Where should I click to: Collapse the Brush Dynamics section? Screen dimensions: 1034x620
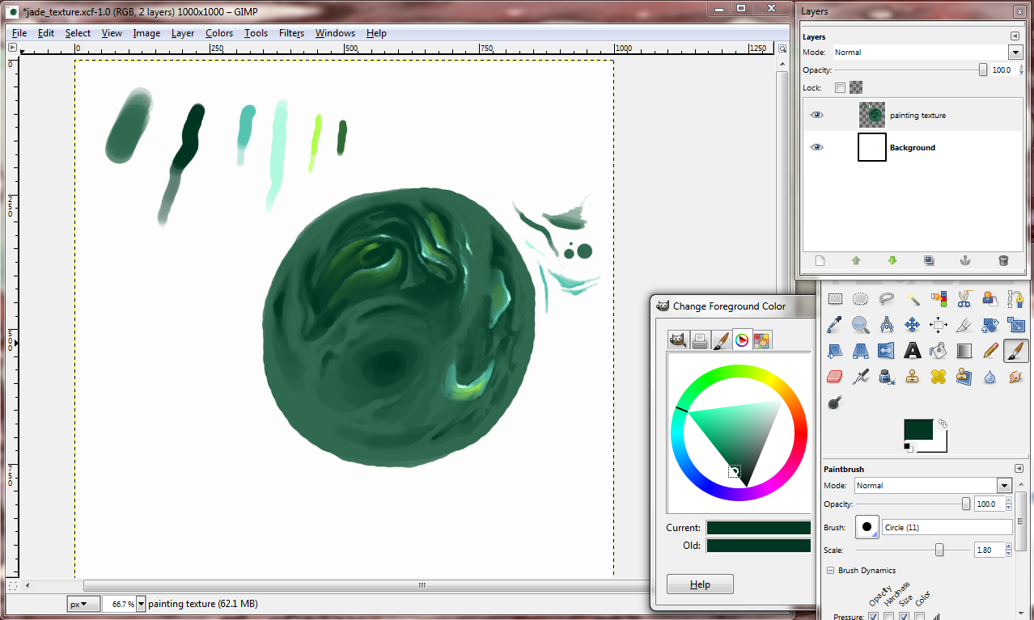830,571
